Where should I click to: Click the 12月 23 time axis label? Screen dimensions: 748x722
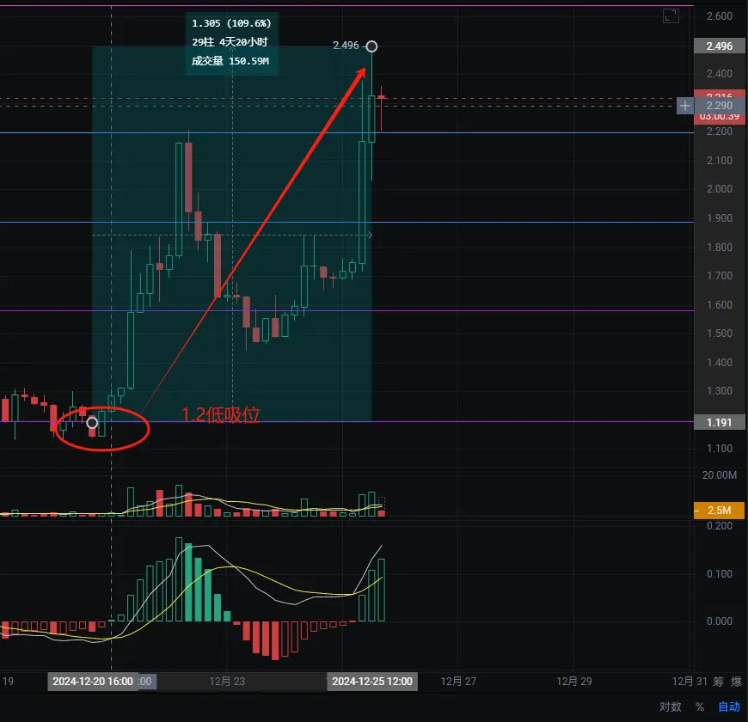(x=227, y=681)
